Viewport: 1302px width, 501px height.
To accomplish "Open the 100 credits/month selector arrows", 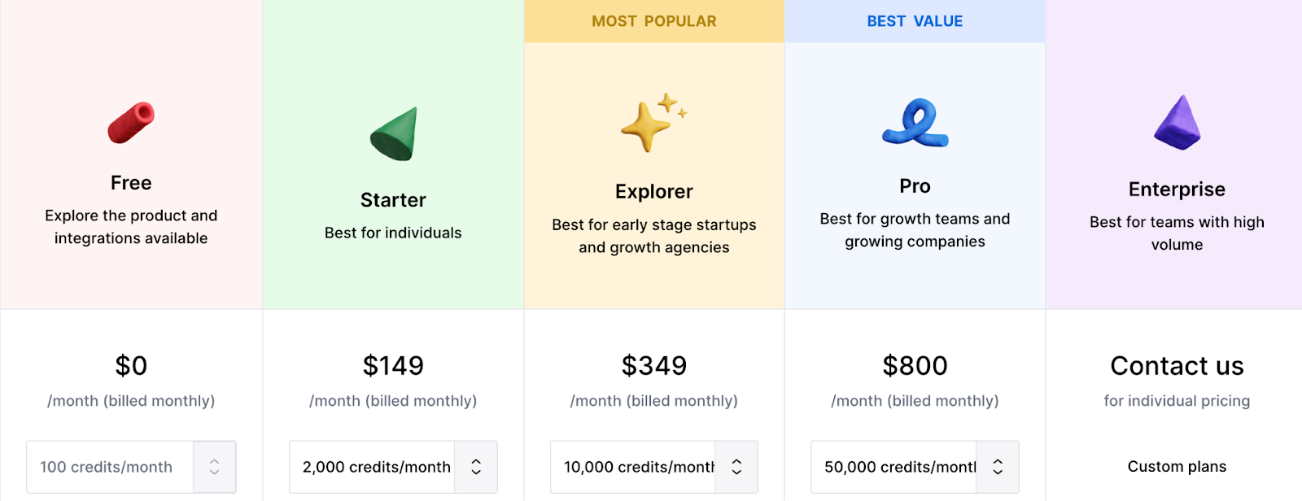I will click(x=215, y=467).
